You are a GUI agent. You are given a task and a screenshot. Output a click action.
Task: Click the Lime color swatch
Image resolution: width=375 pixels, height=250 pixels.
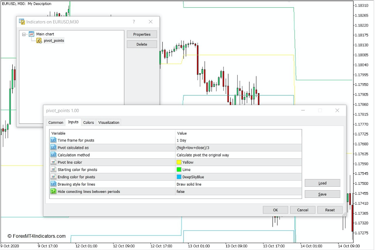178,169
